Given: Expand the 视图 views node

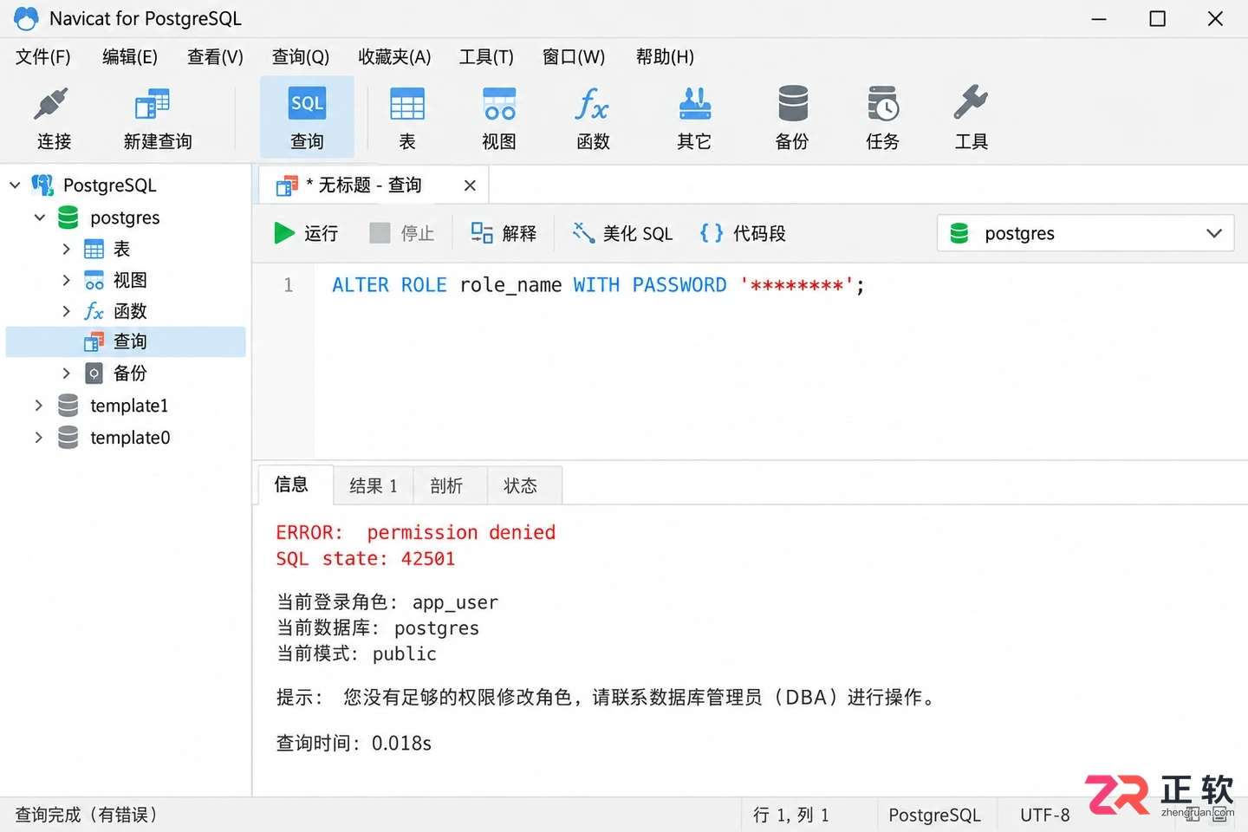Looking at the screenshot, I should tap(66, 280).
